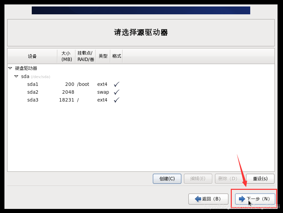Image resolution: width=283 pixels, height=213 pixels.
Task: Click the /boot mount point cell
Action: (83, 84)
